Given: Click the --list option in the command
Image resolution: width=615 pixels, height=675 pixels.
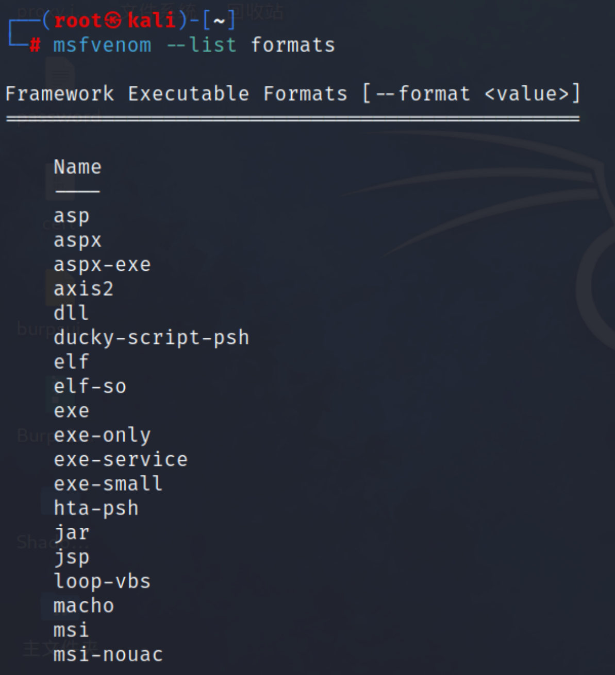Looking at the screenshot, I should click(x=202, y=45).
